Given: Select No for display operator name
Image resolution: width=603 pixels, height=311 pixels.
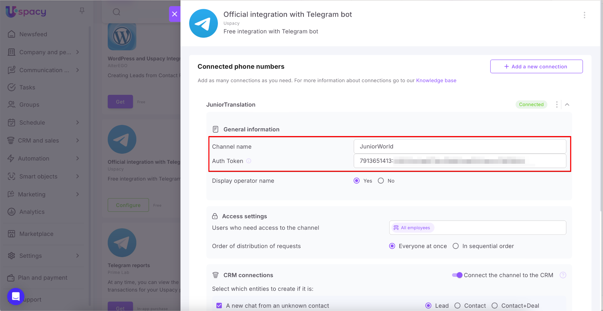Looking at the screenshot, I should coord(381,181).
